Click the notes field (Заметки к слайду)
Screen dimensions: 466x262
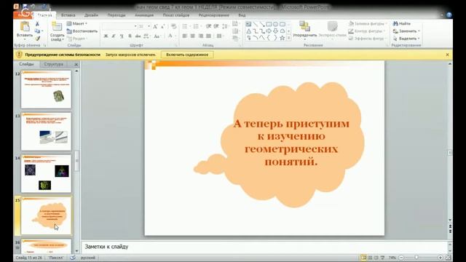[x=264, y=247]
